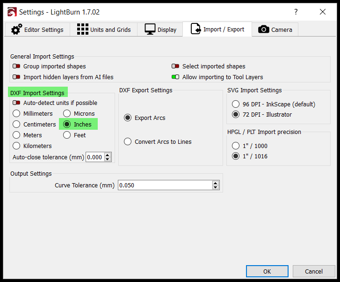Click the Auto-close tolerance (mm) label
Viewport: 340px width, 282px height.
click(48, 157)
